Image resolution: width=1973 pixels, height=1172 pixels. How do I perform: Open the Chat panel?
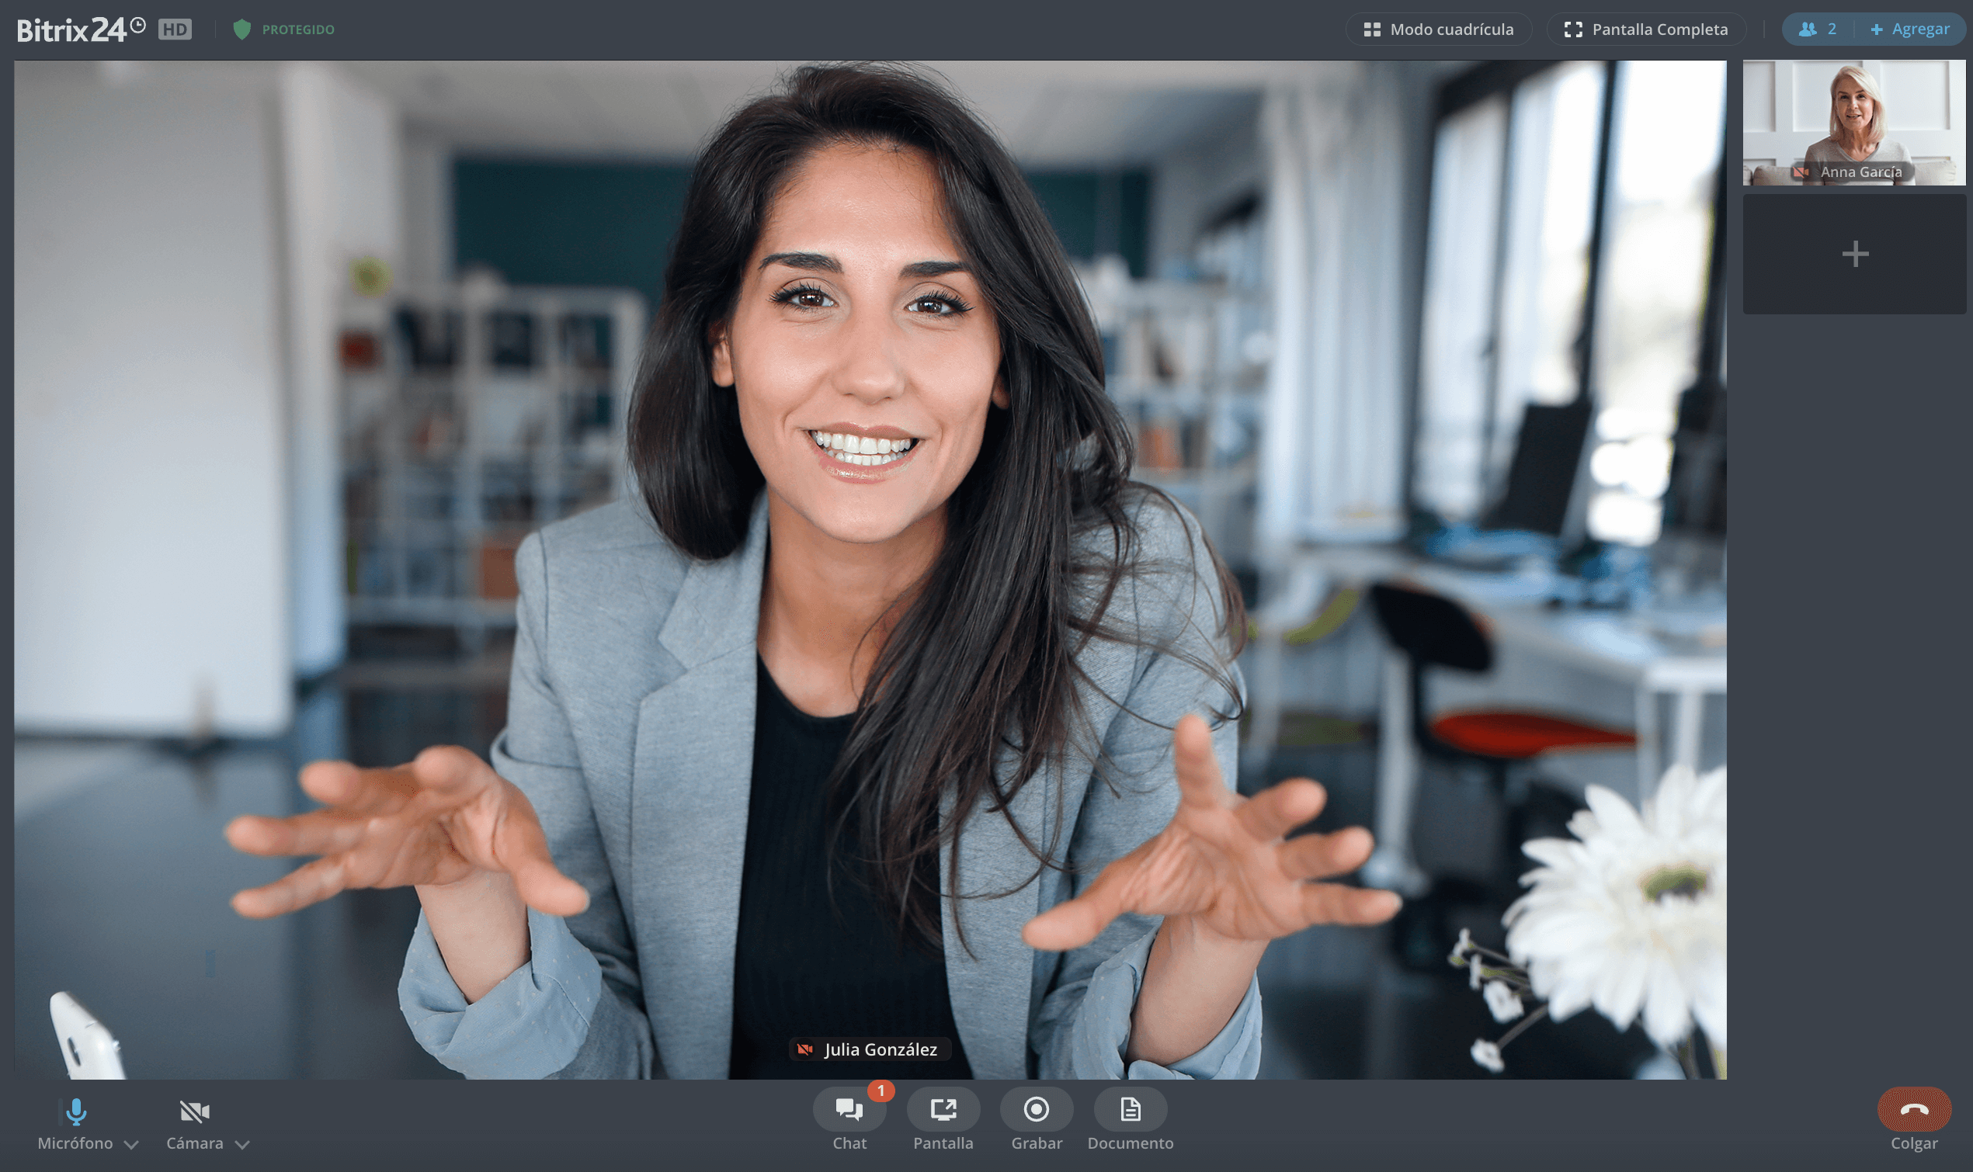coord(849,1110)
